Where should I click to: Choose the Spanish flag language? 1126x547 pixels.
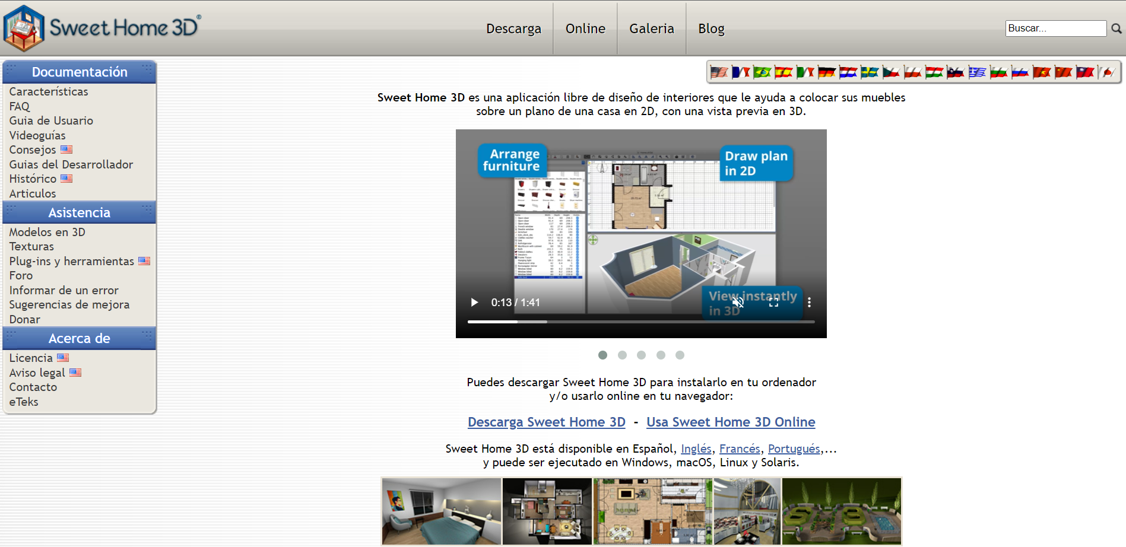784,72
